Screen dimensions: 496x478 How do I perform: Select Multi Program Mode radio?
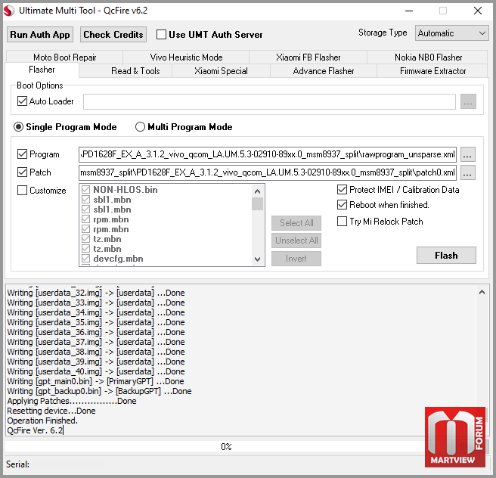140,127
